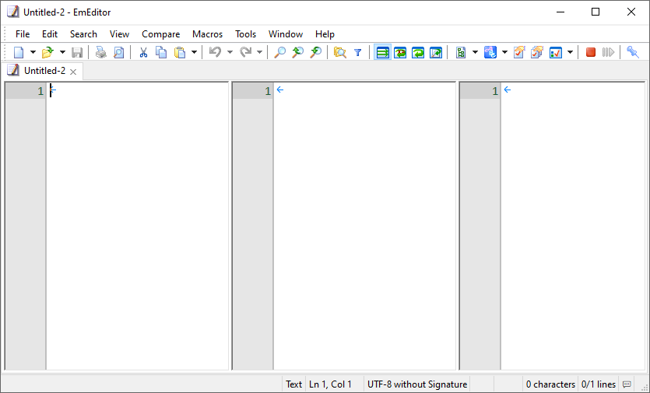This screenshot has height=393, width=650.
Task: Click the Save floppy disk icon
Action: 77,53
